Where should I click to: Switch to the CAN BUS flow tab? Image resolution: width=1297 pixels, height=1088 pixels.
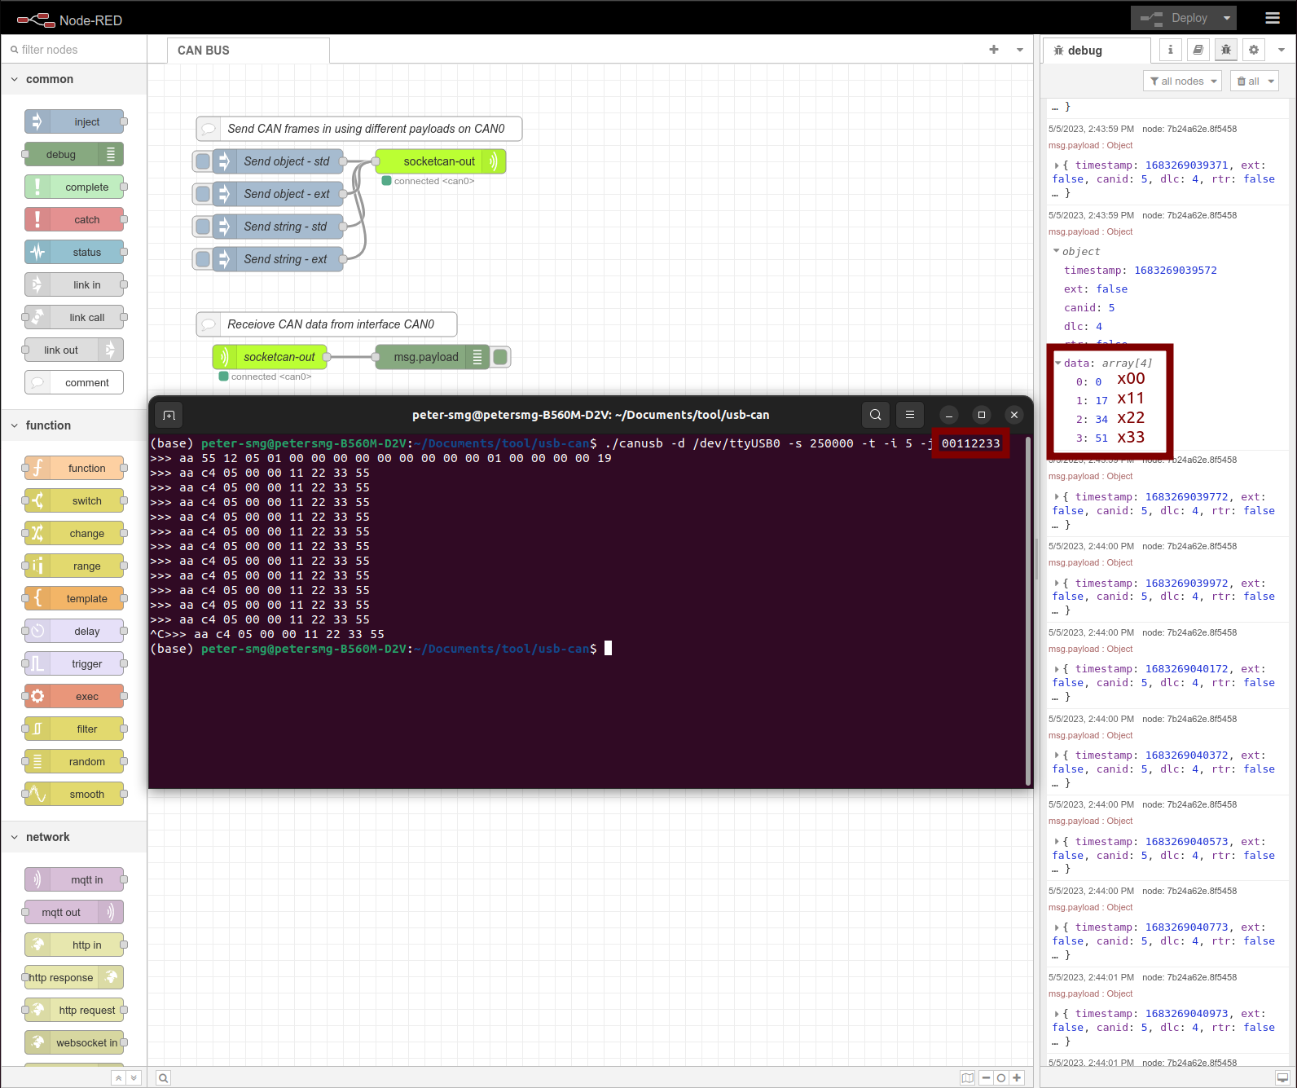(x=248, y=51)
